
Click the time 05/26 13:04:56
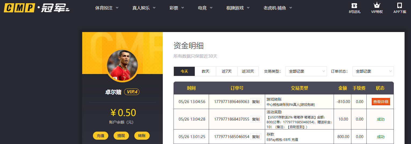192,102
